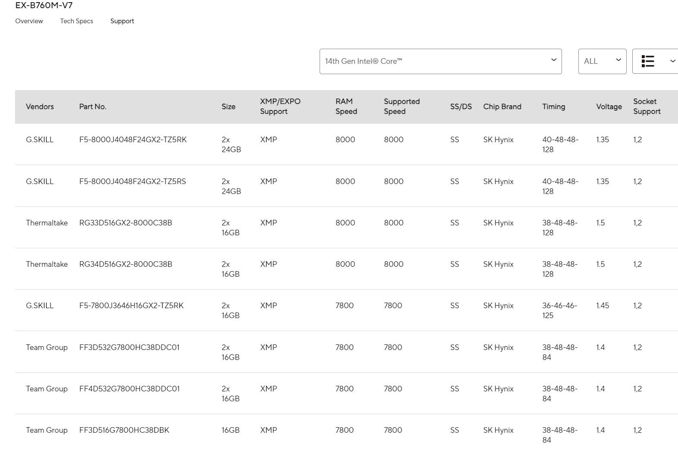Click XMP cell in FF3D532G7800HC38DDC01 row
This screenshot has width=678, height=450.
coord(268,347)
